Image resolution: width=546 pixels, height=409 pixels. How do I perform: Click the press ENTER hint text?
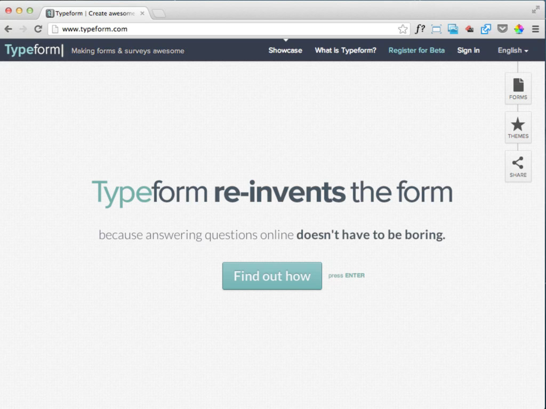(x=346, y=275)
